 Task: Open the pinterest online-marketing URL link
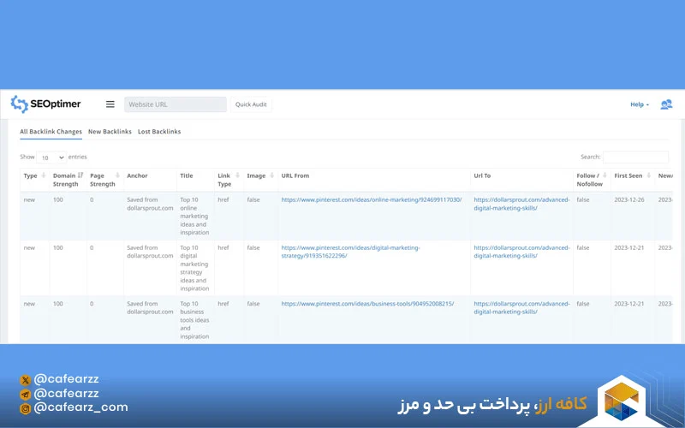(372, 199)
